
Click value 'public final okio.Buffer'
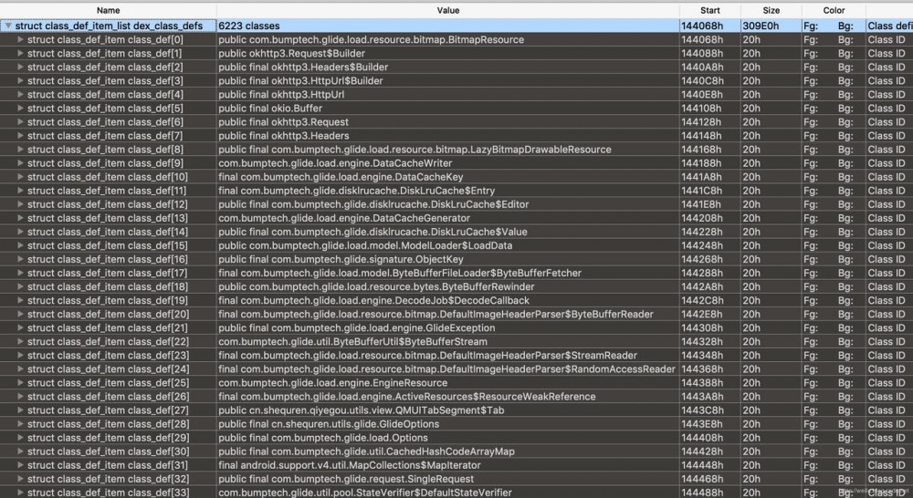click(270, 109)
